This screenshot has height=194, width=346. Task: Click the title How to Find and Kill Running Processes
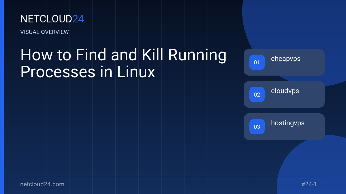123,64
